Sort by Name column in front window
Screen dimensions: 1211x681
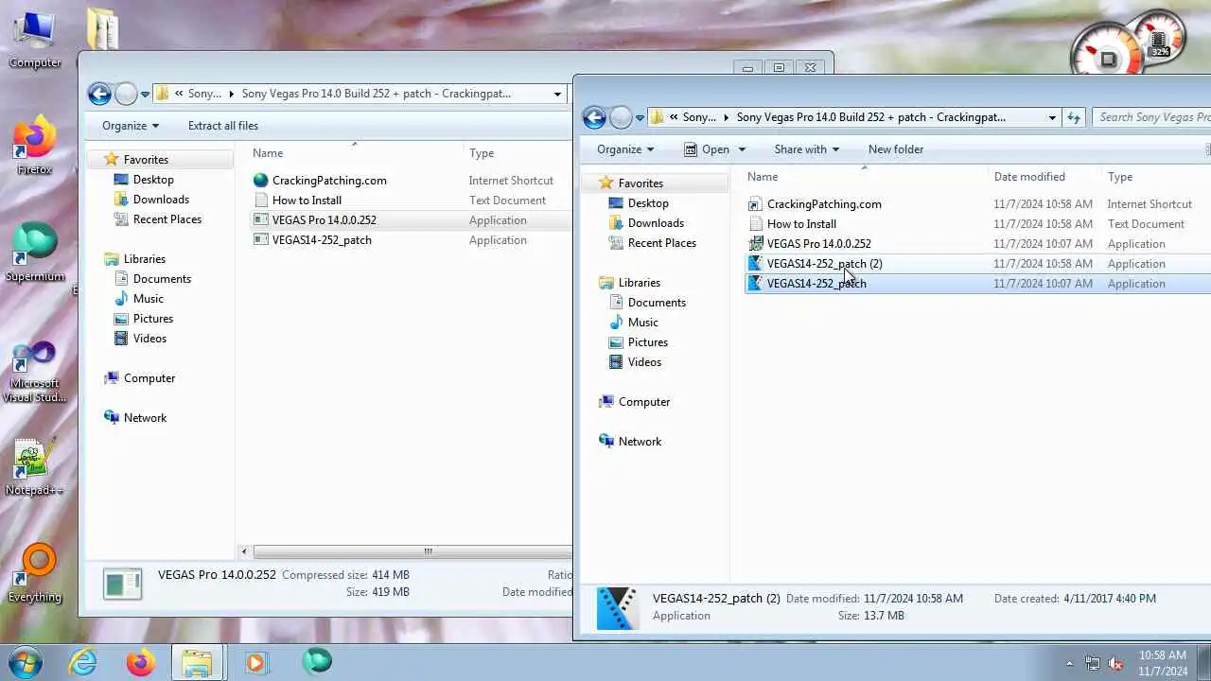[x=763, y=177]
